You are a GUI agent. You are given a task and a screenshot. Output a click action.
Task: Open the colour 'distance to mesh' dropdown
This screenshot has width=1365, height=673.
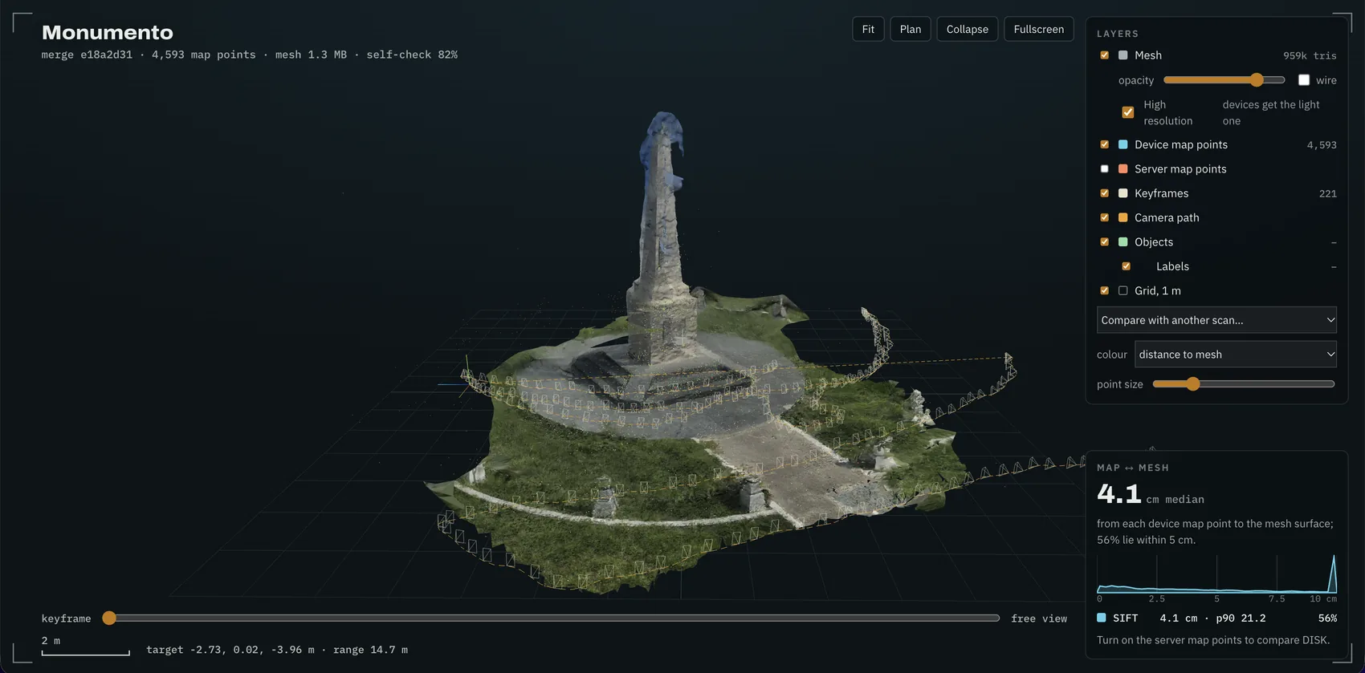(x=1235, y=355)
